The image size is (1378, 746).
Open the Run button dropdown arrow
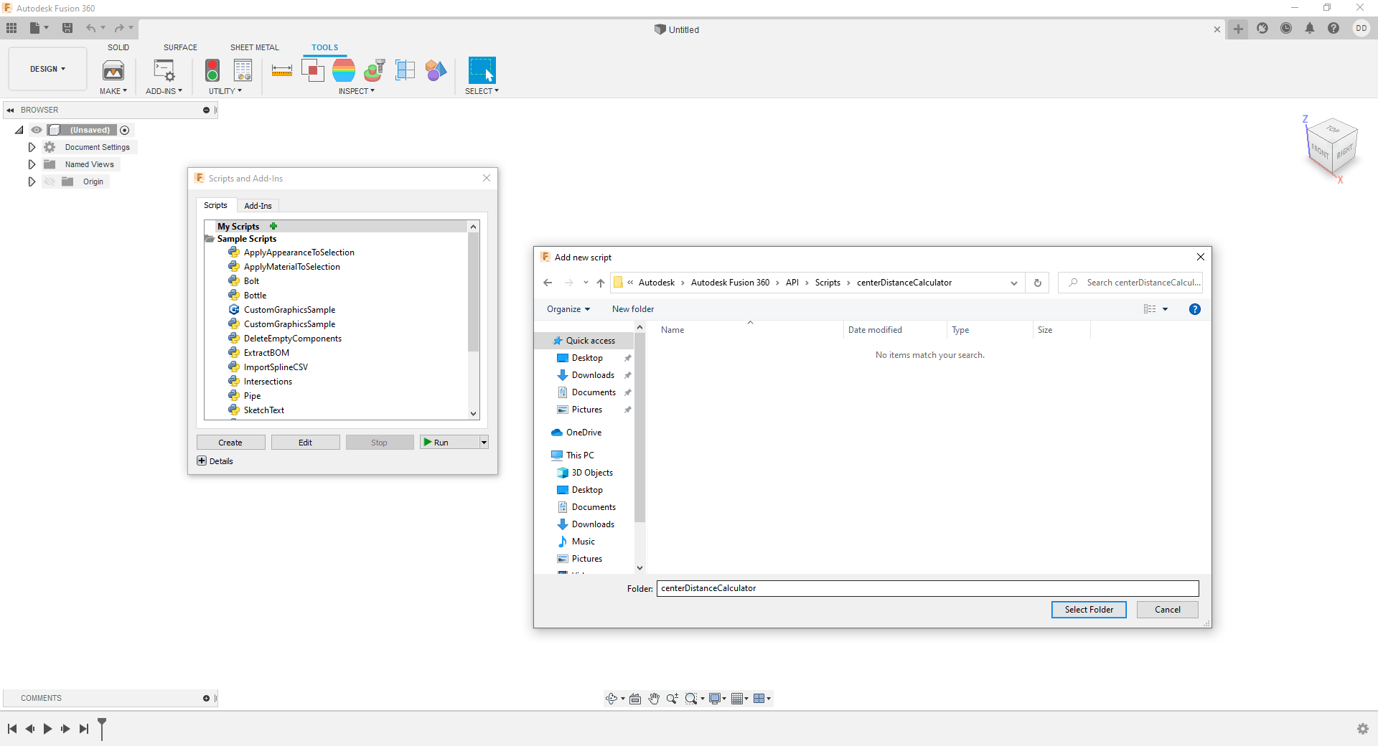(483, 442)
